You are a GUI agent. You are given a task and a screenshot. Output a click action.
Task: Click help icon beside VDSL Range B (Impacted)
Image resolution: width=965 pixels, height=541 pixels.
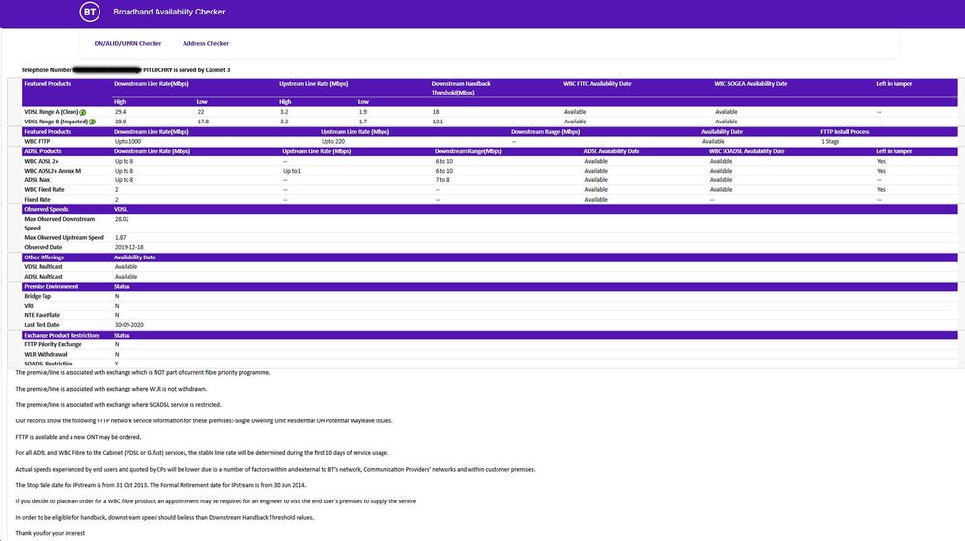pos(92,122)
